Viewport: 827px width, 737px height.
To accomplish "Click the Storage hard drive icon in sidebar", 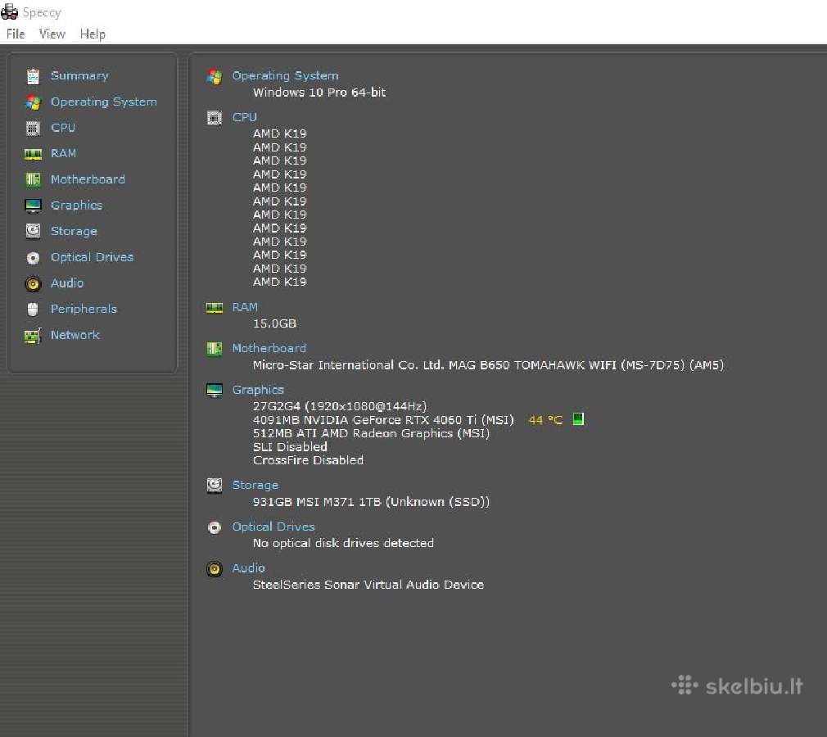I will click(x=33, y=231).
